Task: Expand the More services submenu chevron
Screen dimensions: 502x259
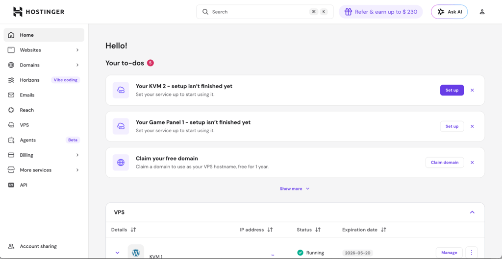Action: pyautogui.click(x=77, y=170)
